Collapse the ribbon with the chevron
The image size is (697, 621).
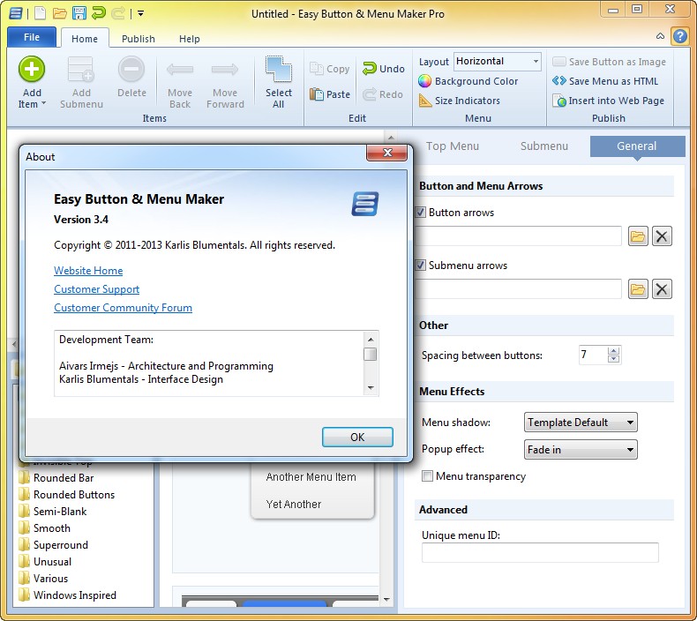(x=661, y=36)
